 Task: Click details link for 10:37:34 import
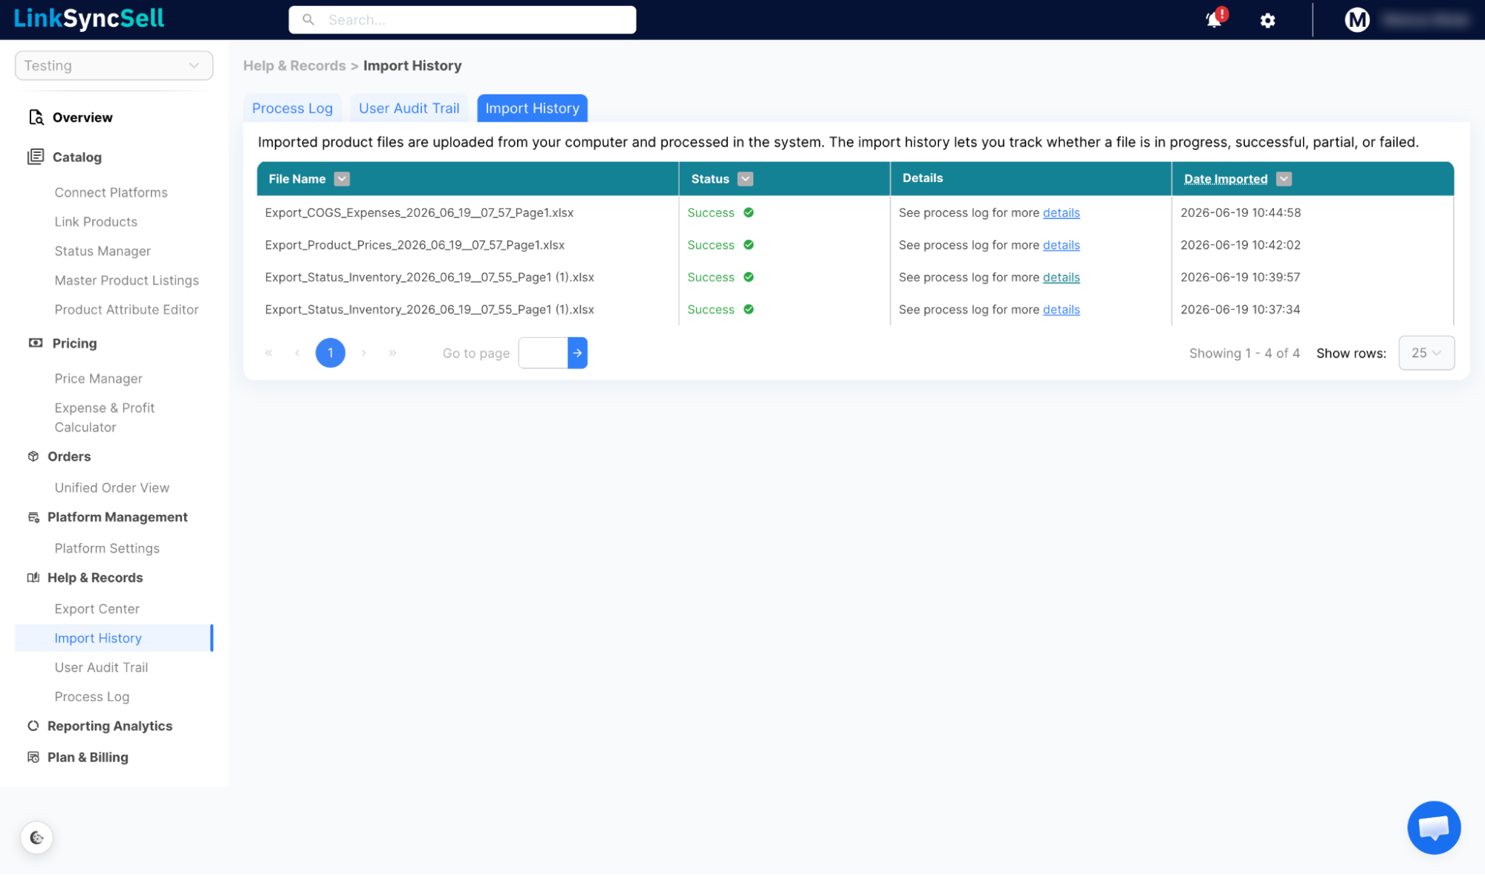coord(1061,310)
